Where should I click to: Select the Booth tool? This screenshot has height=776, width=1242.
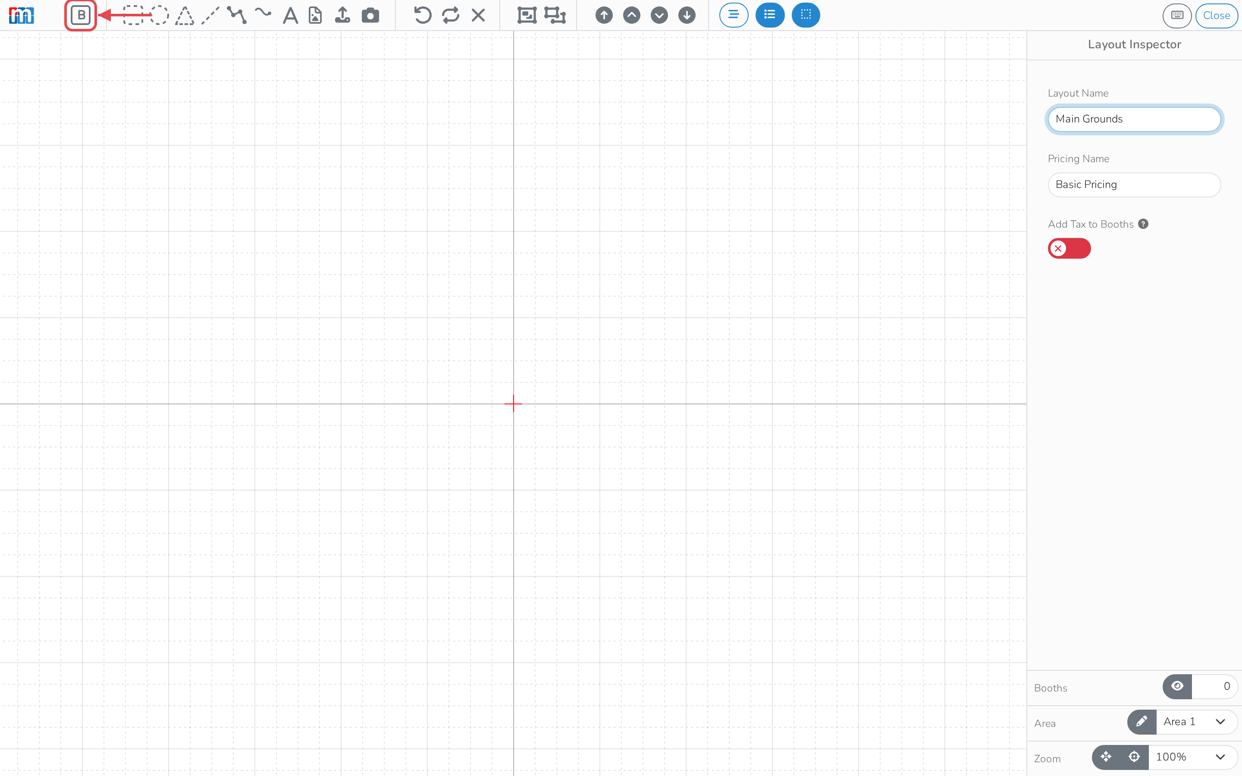tap(81, 16)
